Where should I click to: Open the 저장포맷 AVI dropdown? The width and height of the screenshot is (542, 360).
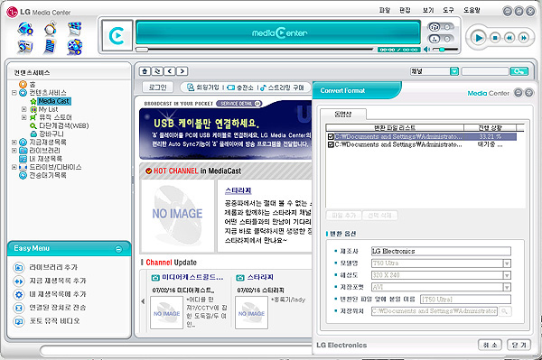click(507, 287)
